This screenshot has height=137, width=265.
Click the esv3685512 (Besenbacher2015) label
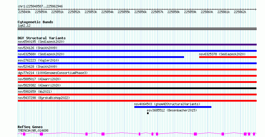pos(172,110)
